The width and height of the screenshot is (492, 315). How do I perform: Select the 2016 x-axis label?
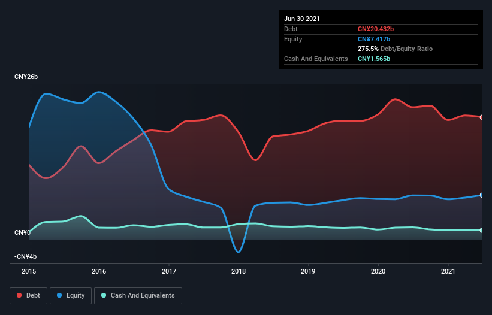tap(99, 271)
